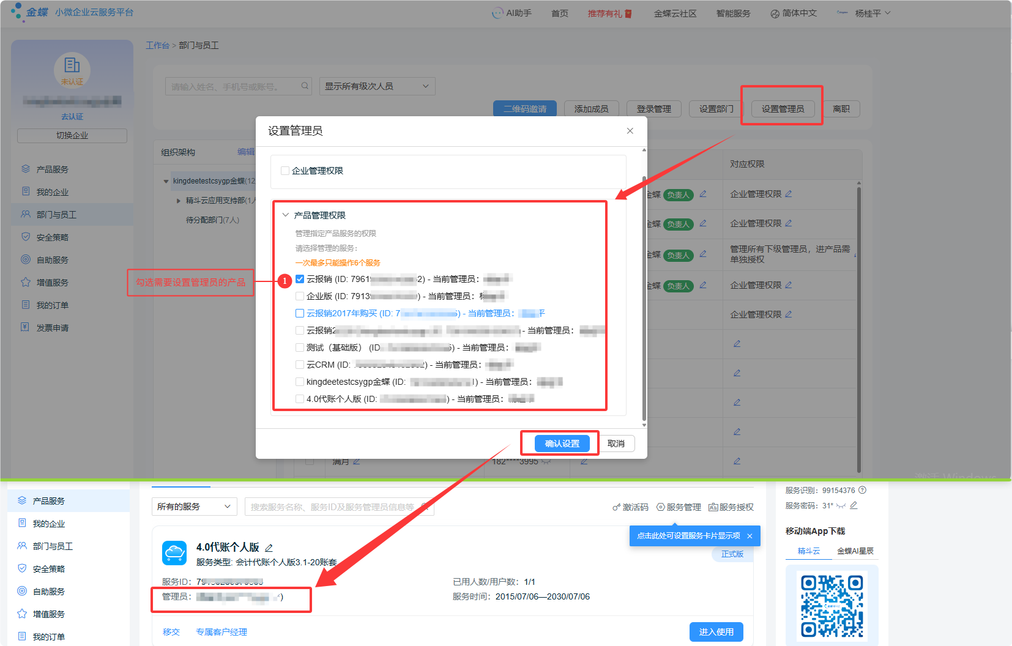Click the 激活码 key icon link
This screenshot has width=1012, height=646.
(630, 507)
